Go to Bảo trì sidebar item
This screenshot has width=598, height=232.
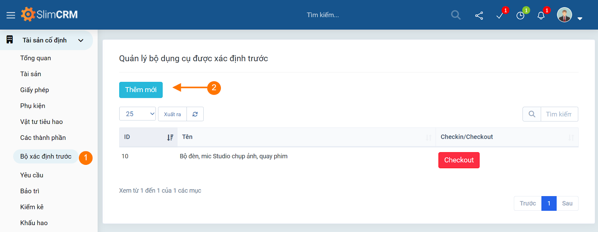click(30, 191)
